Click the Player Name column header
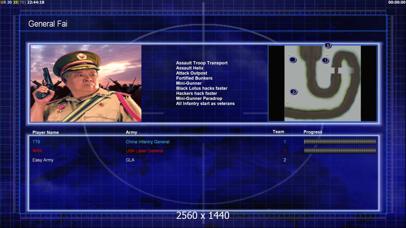The width and height of the screenshot is (406, 228). [x=46, y=132]
